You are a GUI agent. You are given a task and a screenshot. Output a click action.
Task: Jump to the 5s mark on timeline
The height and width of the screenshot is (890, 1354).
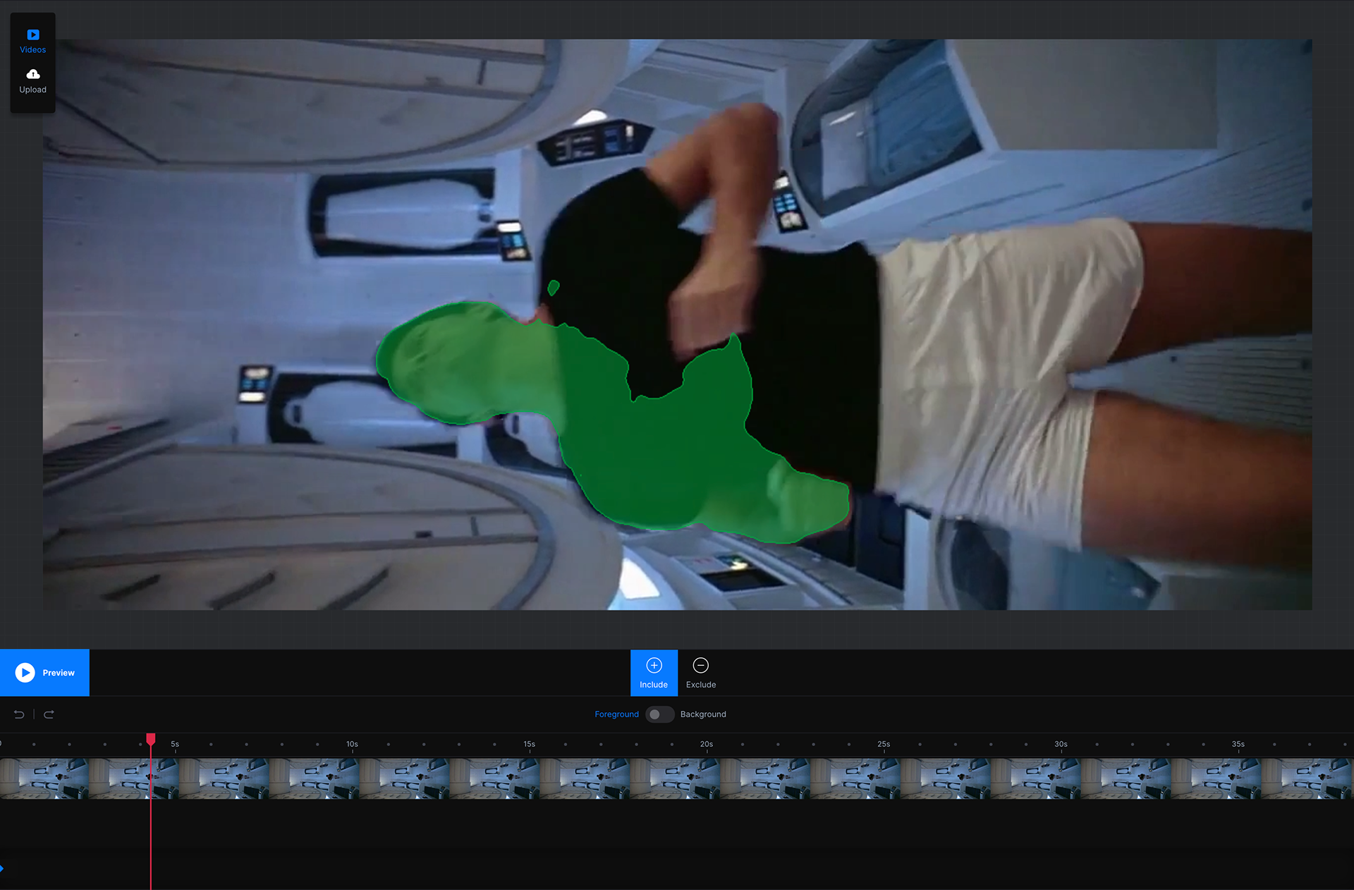[x=175, y=744]
